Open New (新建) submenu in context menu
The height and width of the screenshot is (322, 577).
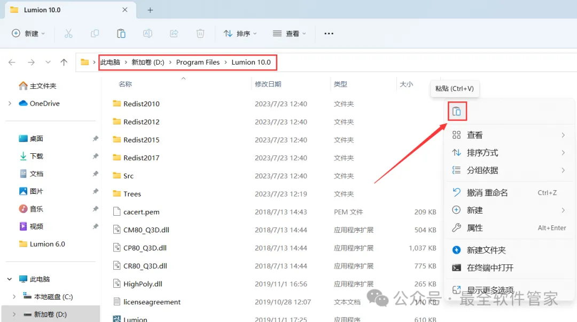pyautogui.click(x=510, y=210)
